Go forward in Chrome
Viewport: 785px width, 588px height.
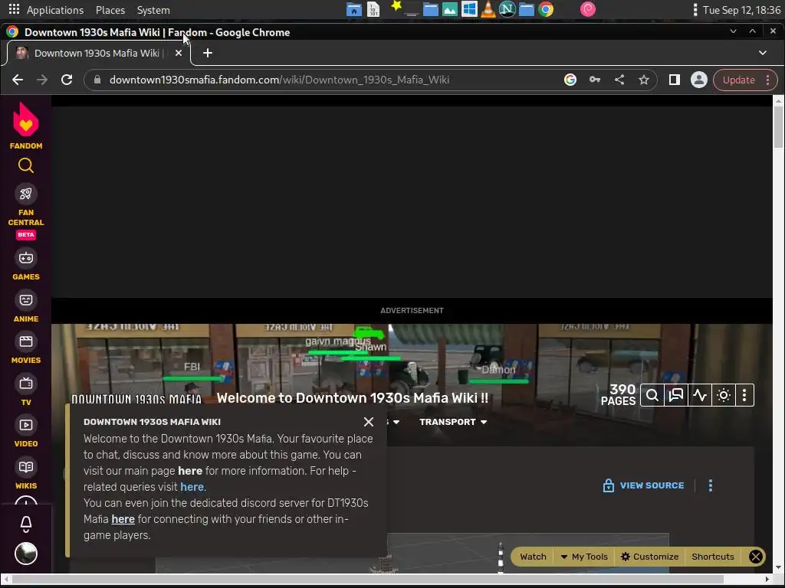pyautogui.click(x=42, y=80)
